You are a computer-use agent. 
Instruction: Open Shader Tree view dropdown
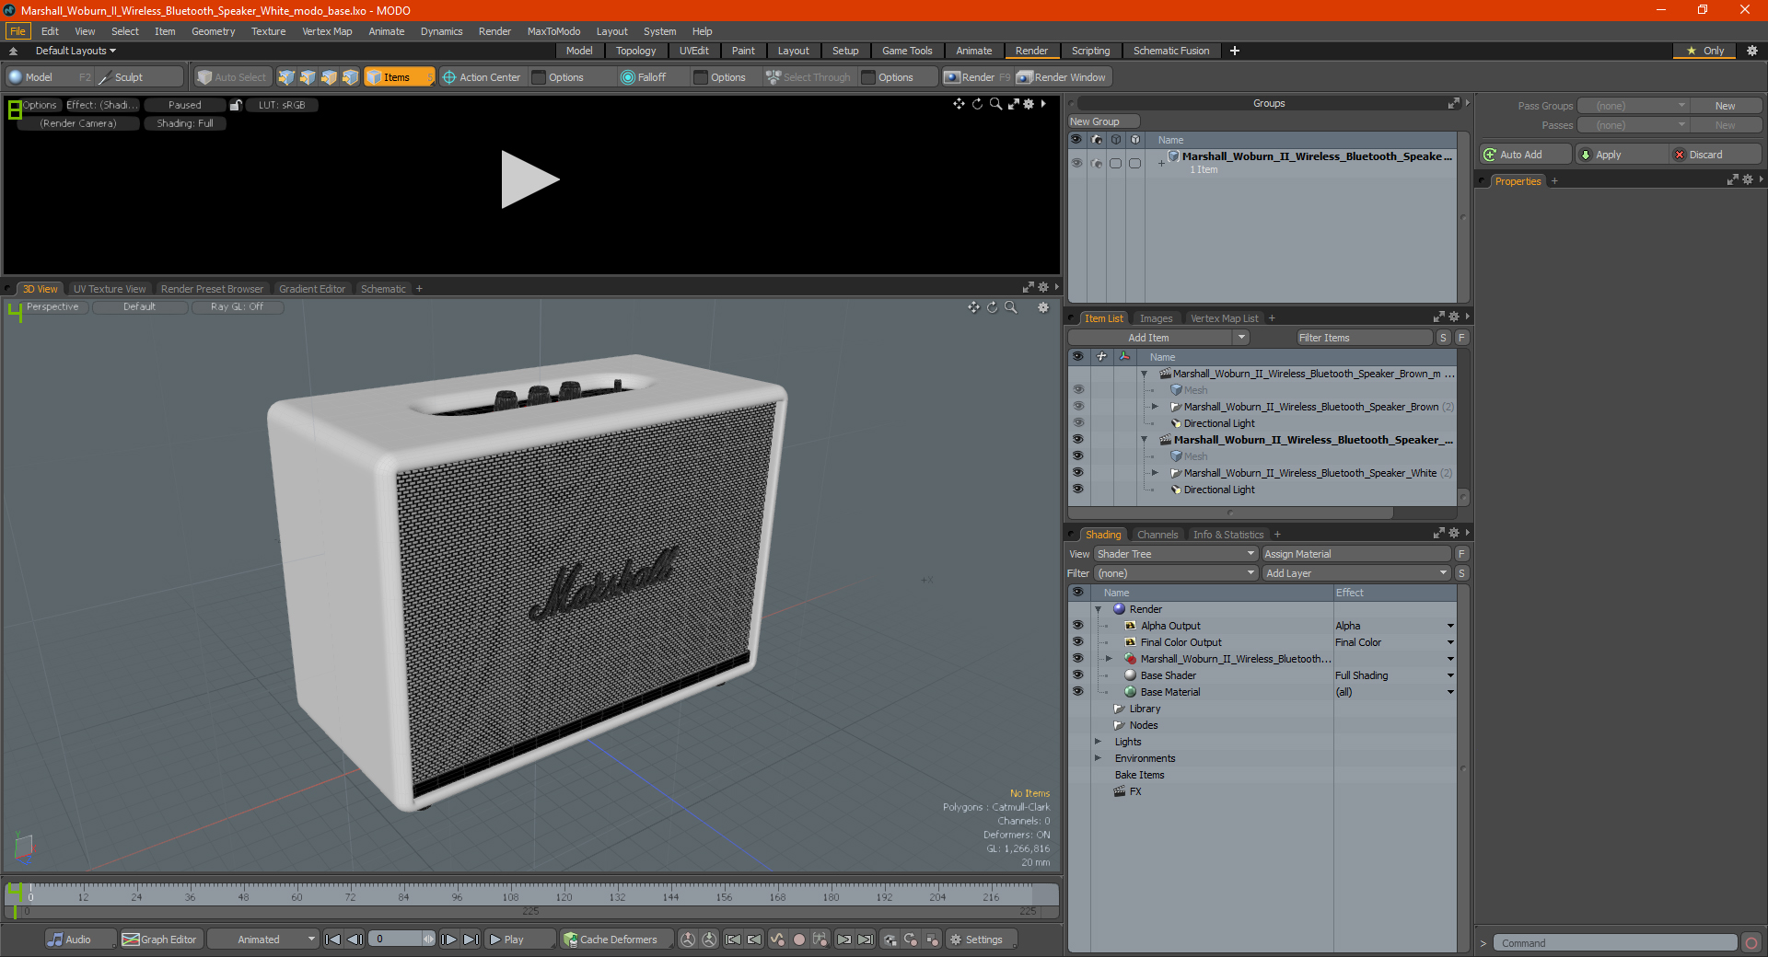click(x=1176, y=554)
